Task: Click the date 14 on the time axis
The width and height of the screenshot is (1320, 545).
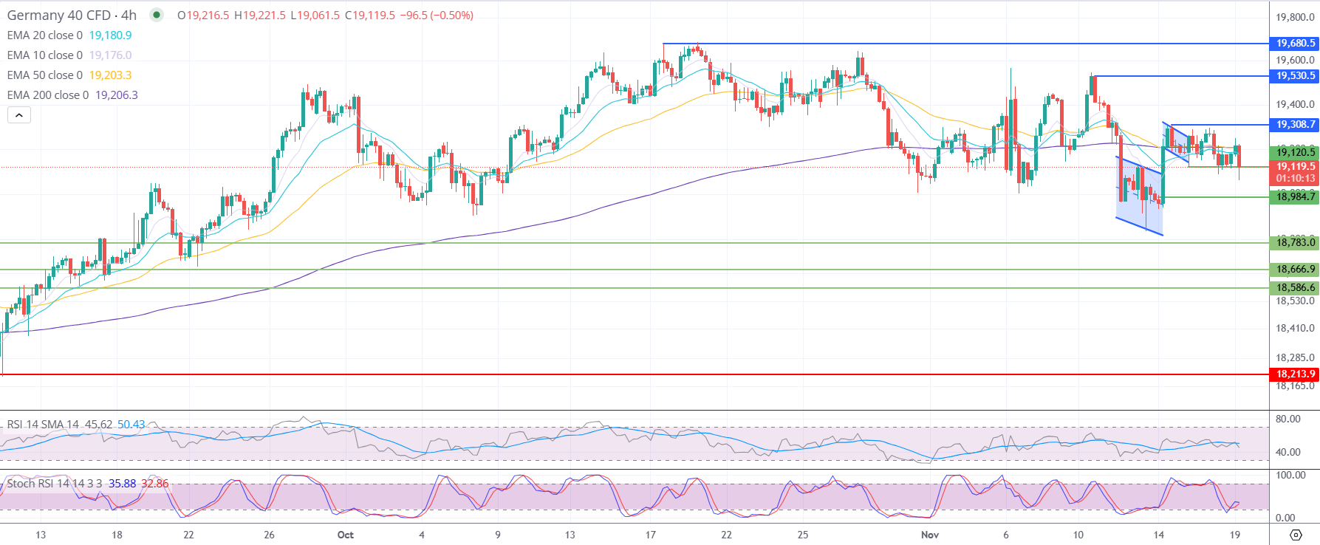Action: [1159, 535]
